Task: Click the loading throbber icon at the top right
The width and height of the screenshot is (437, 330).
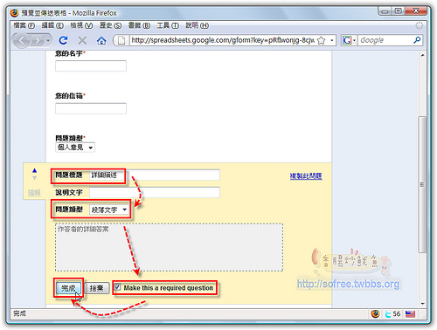Action: point(420,25)
